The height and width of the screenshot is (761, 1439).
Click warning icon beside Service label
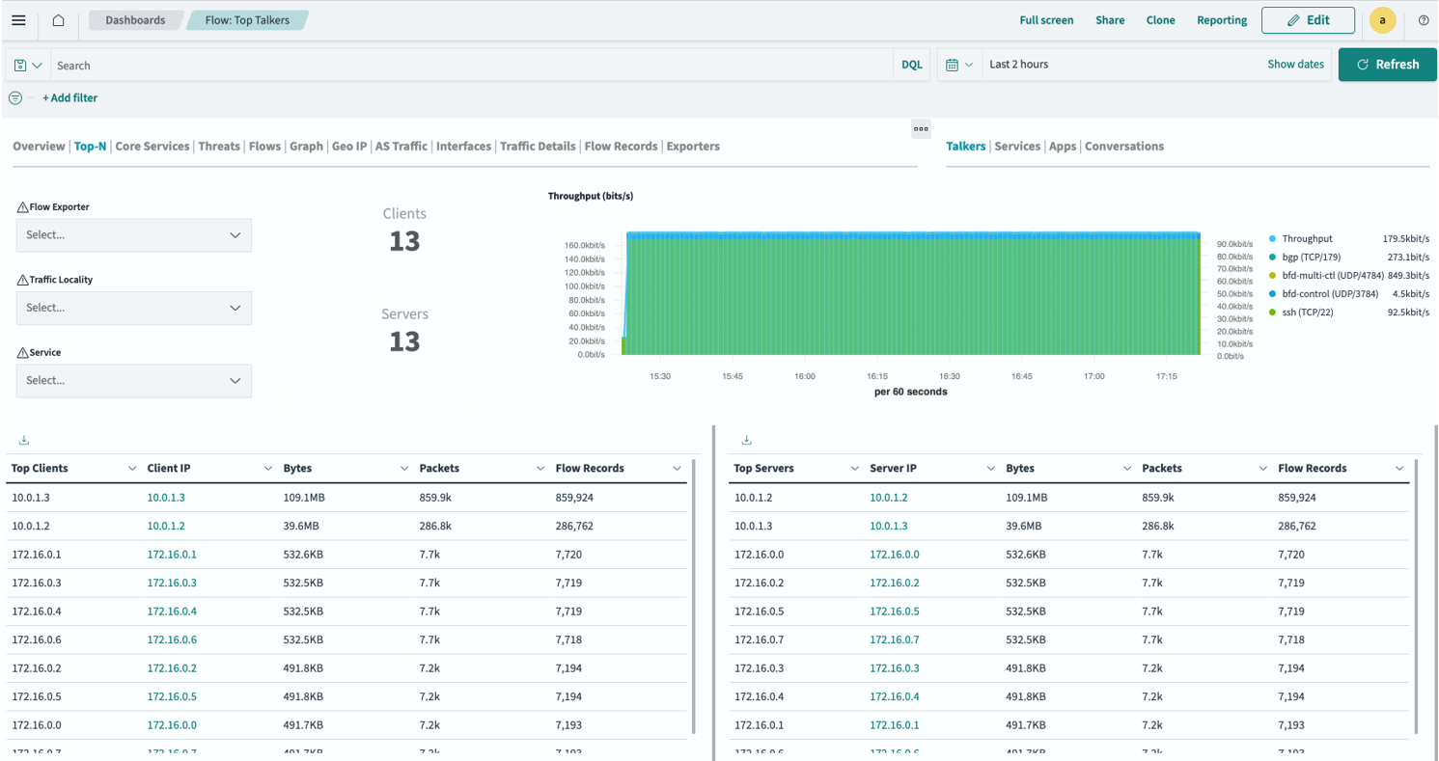coord(22,353)
